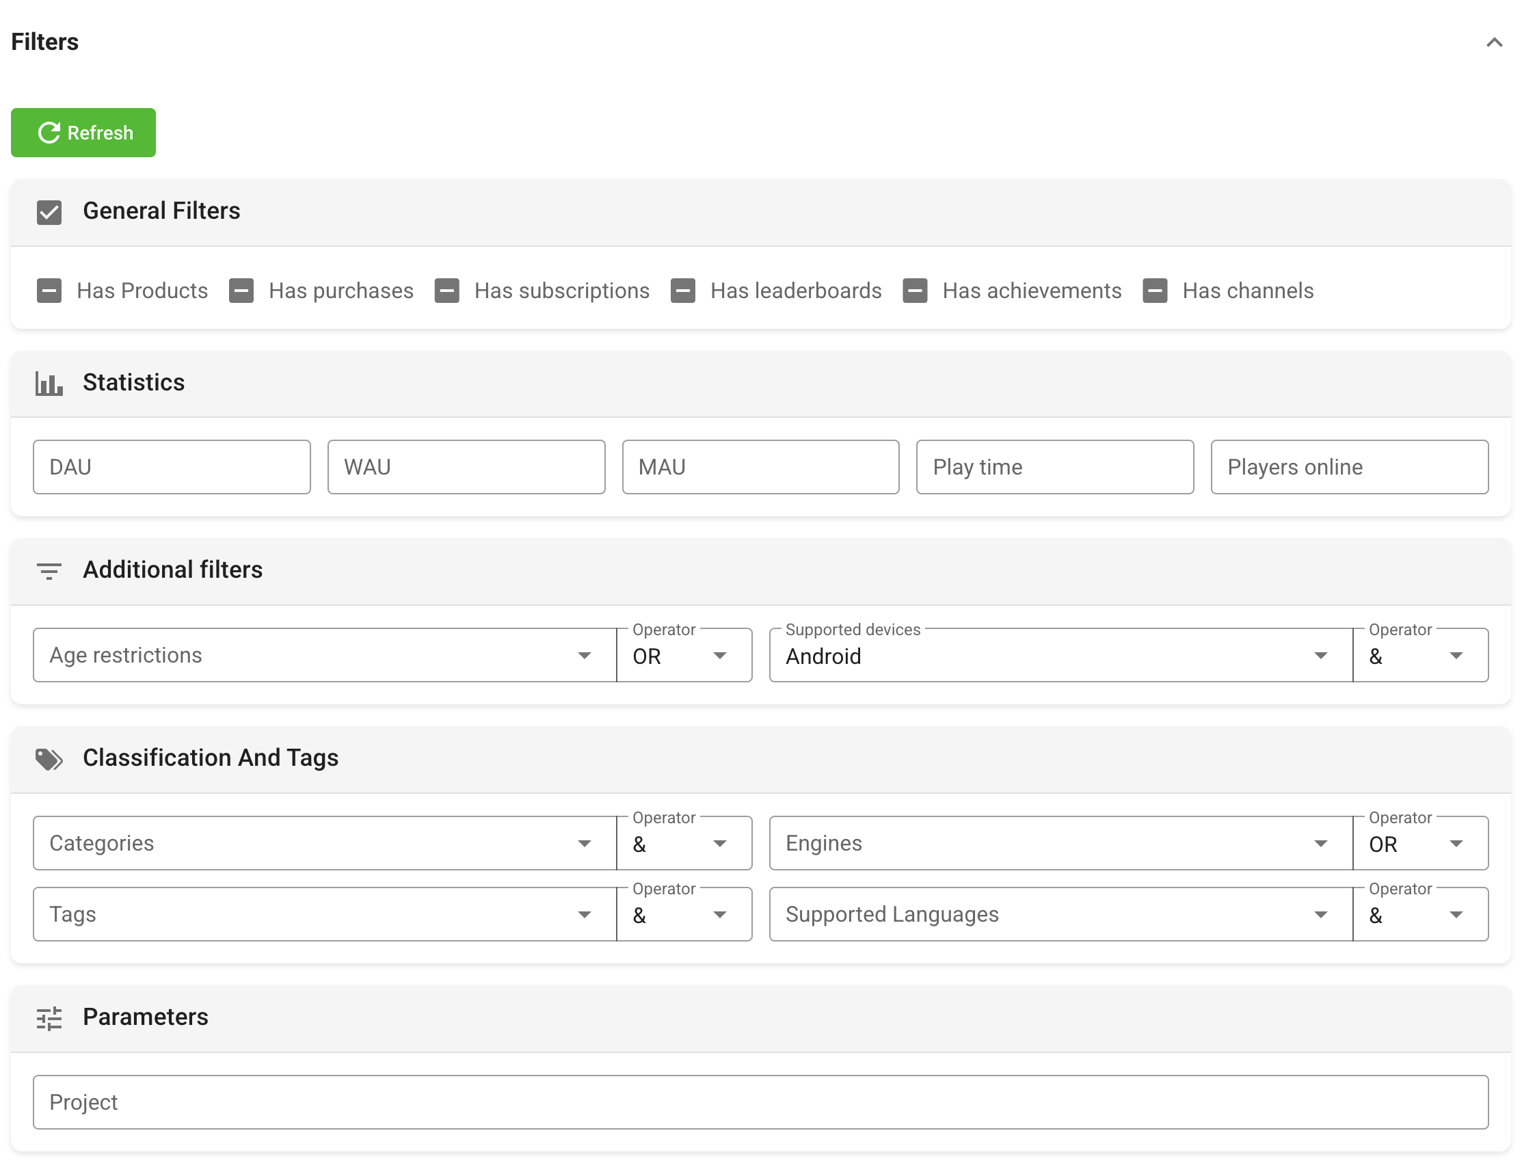Click the Classification And Tags icon
The height and width of the screenshot is (1161, 1522).
tap(49, 759)
